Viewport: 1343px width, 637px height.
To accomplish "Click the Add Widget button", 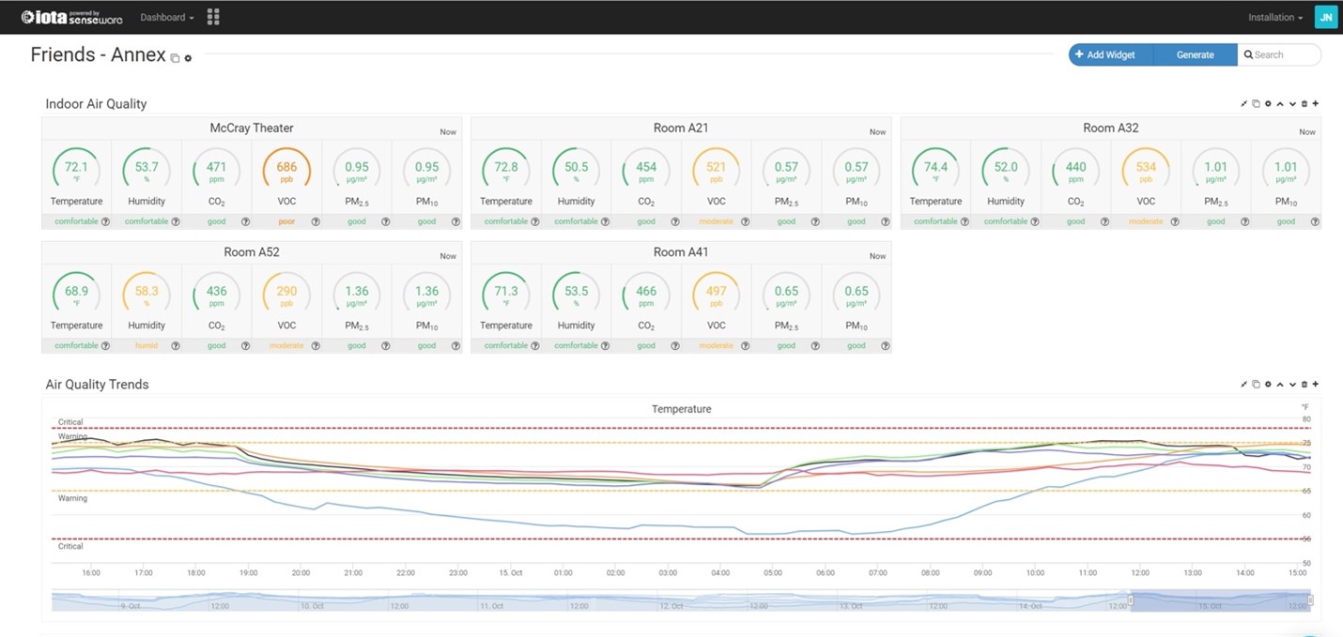I will click(1110, 54).
